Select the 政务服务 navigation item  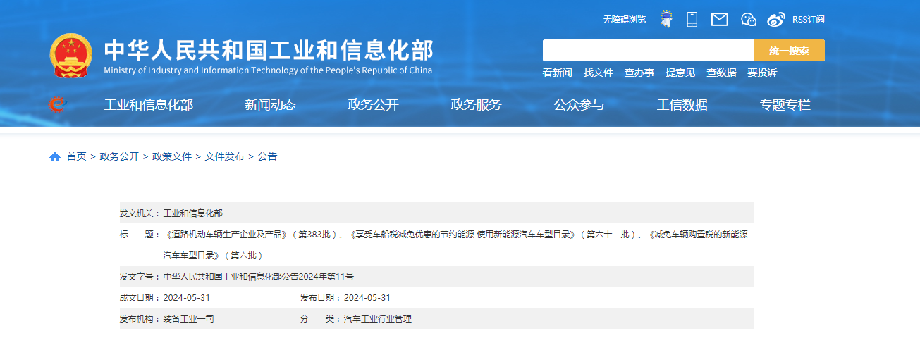coord(476,105)
